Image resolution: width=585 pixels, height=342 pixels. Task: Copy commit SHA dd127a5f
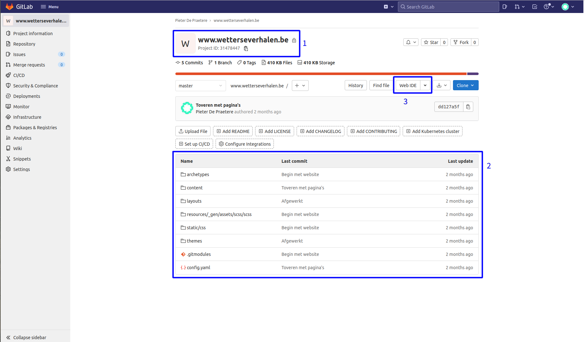click(x=468, y=107)
